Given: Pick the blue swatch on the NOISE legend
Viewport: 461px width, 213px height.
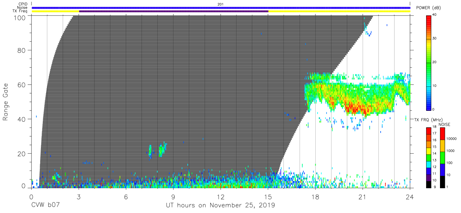Looking at the screenshot, I should [442, 169].
